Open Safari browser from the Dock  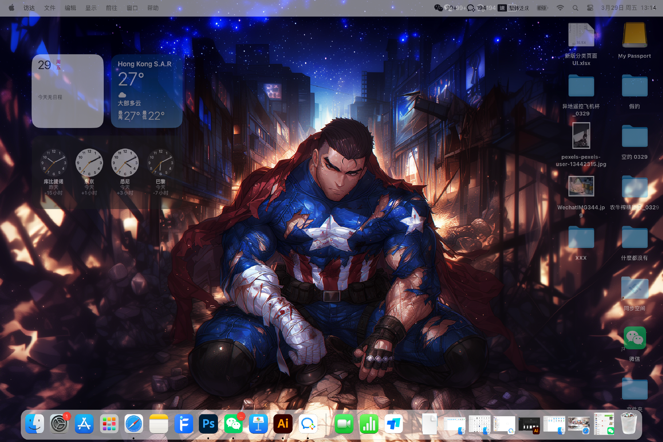134,424
